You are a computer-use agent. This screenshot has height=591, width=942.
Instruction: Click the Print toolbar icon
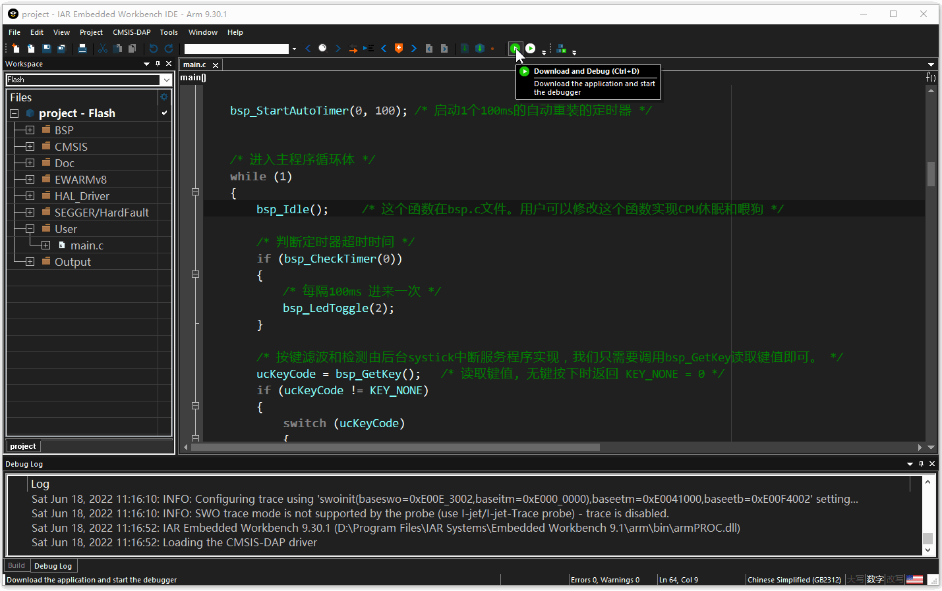[x=82, y=48]
